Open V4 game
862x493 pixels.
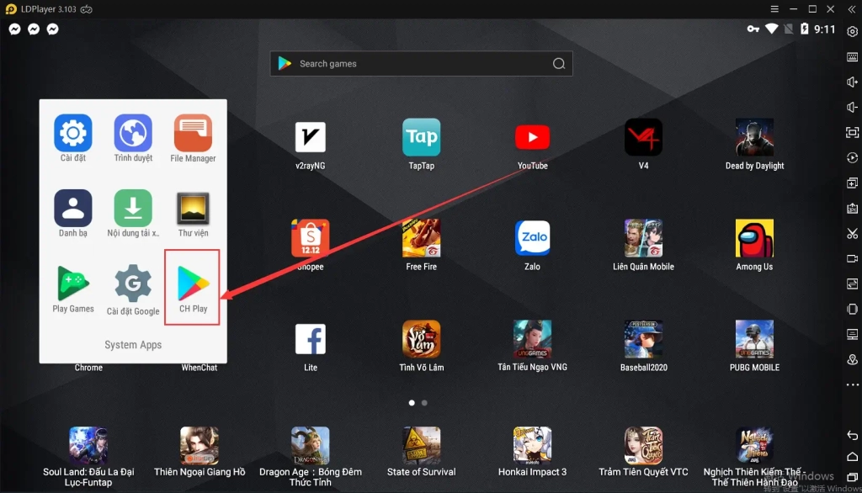[x=643, y=137]
